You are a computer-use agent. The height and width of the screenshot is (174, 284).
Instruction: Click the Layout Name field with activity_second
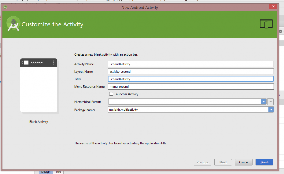(191, 71)
